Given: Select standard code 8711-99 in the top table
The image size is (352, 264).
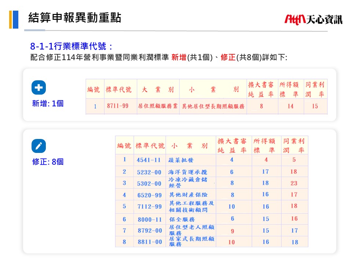Looking at the screenshot, I should (118, 106).
